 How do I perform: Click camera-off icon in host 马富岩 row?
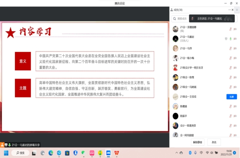[235, 39]
